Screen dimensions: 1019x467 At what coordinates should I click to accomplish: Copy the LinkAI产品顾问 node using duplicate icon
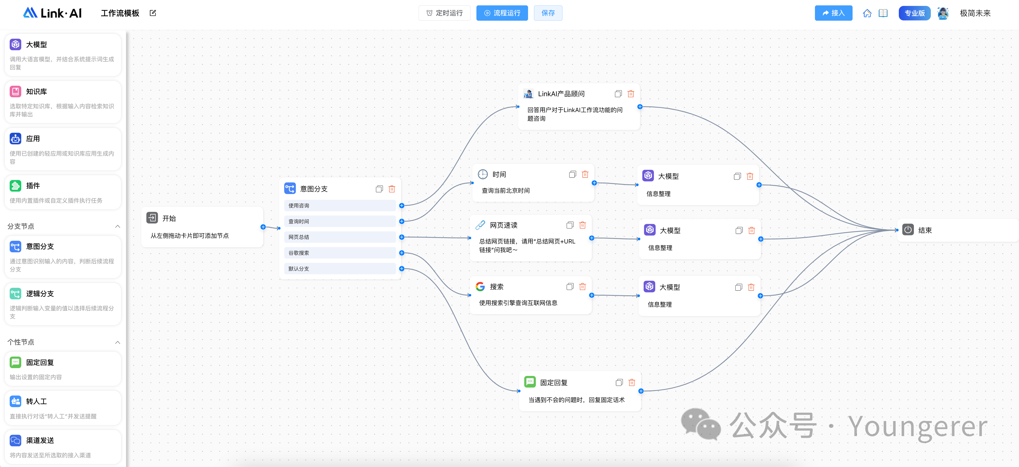coord(618,94)
